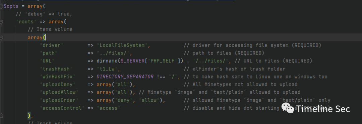This screenshot has height=124, width=362.
Task: Click the 'disable and hide dot starting' comment
Action: (x=232, y=108)
